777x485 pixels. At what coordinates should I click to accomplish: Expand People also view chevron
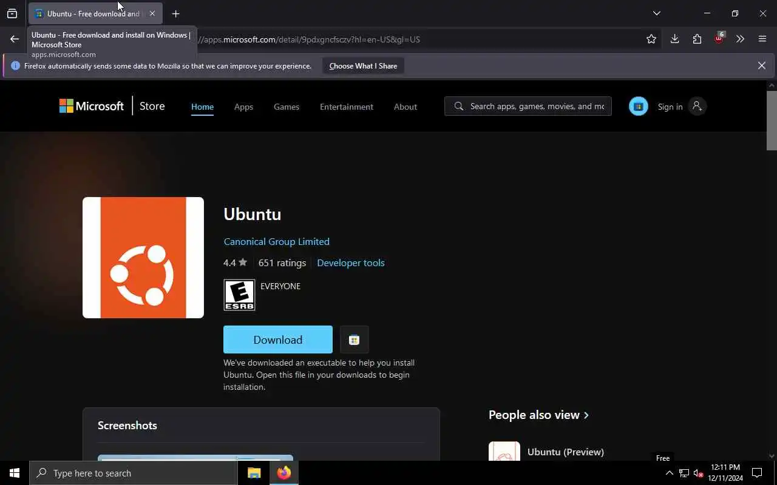point(586,415)
